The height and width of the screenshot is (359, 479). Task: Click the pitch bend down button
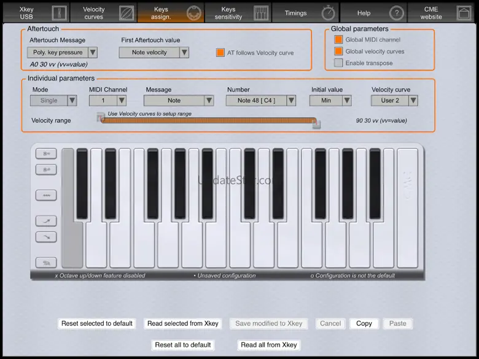click(x=46, y=236)
